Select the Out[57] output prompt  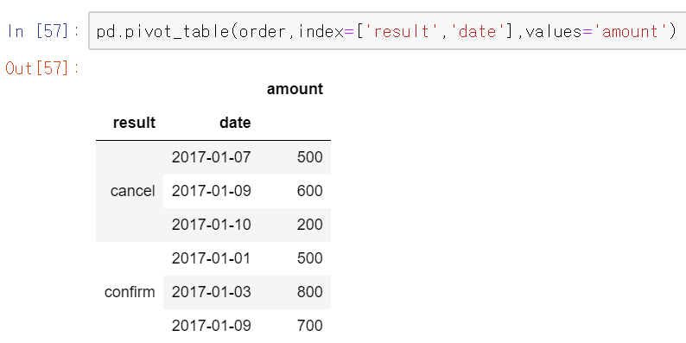tap(42, 68)
